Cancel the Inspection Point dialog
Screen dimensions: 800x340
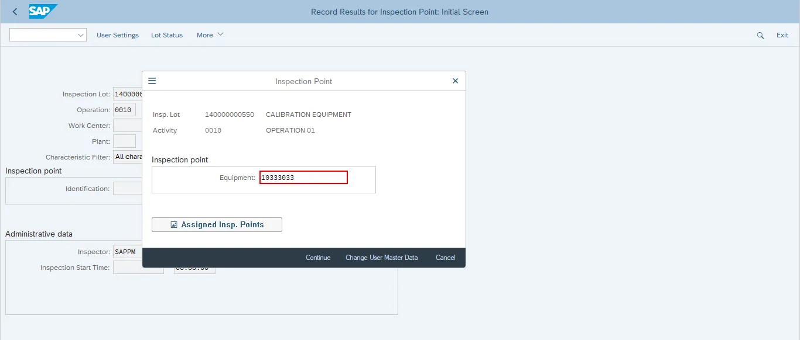[x=445, y=258]
